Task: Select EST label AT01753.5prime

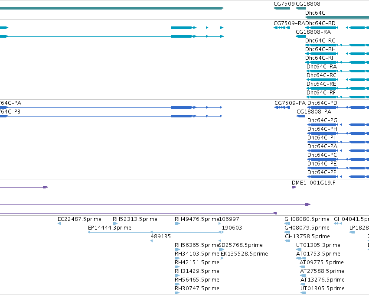Action: pos(318,254)
